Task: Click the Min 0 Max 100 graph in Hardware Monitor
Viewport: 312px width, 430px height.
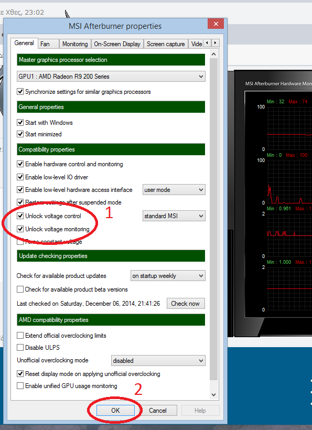Action: [x=289, y=181]
